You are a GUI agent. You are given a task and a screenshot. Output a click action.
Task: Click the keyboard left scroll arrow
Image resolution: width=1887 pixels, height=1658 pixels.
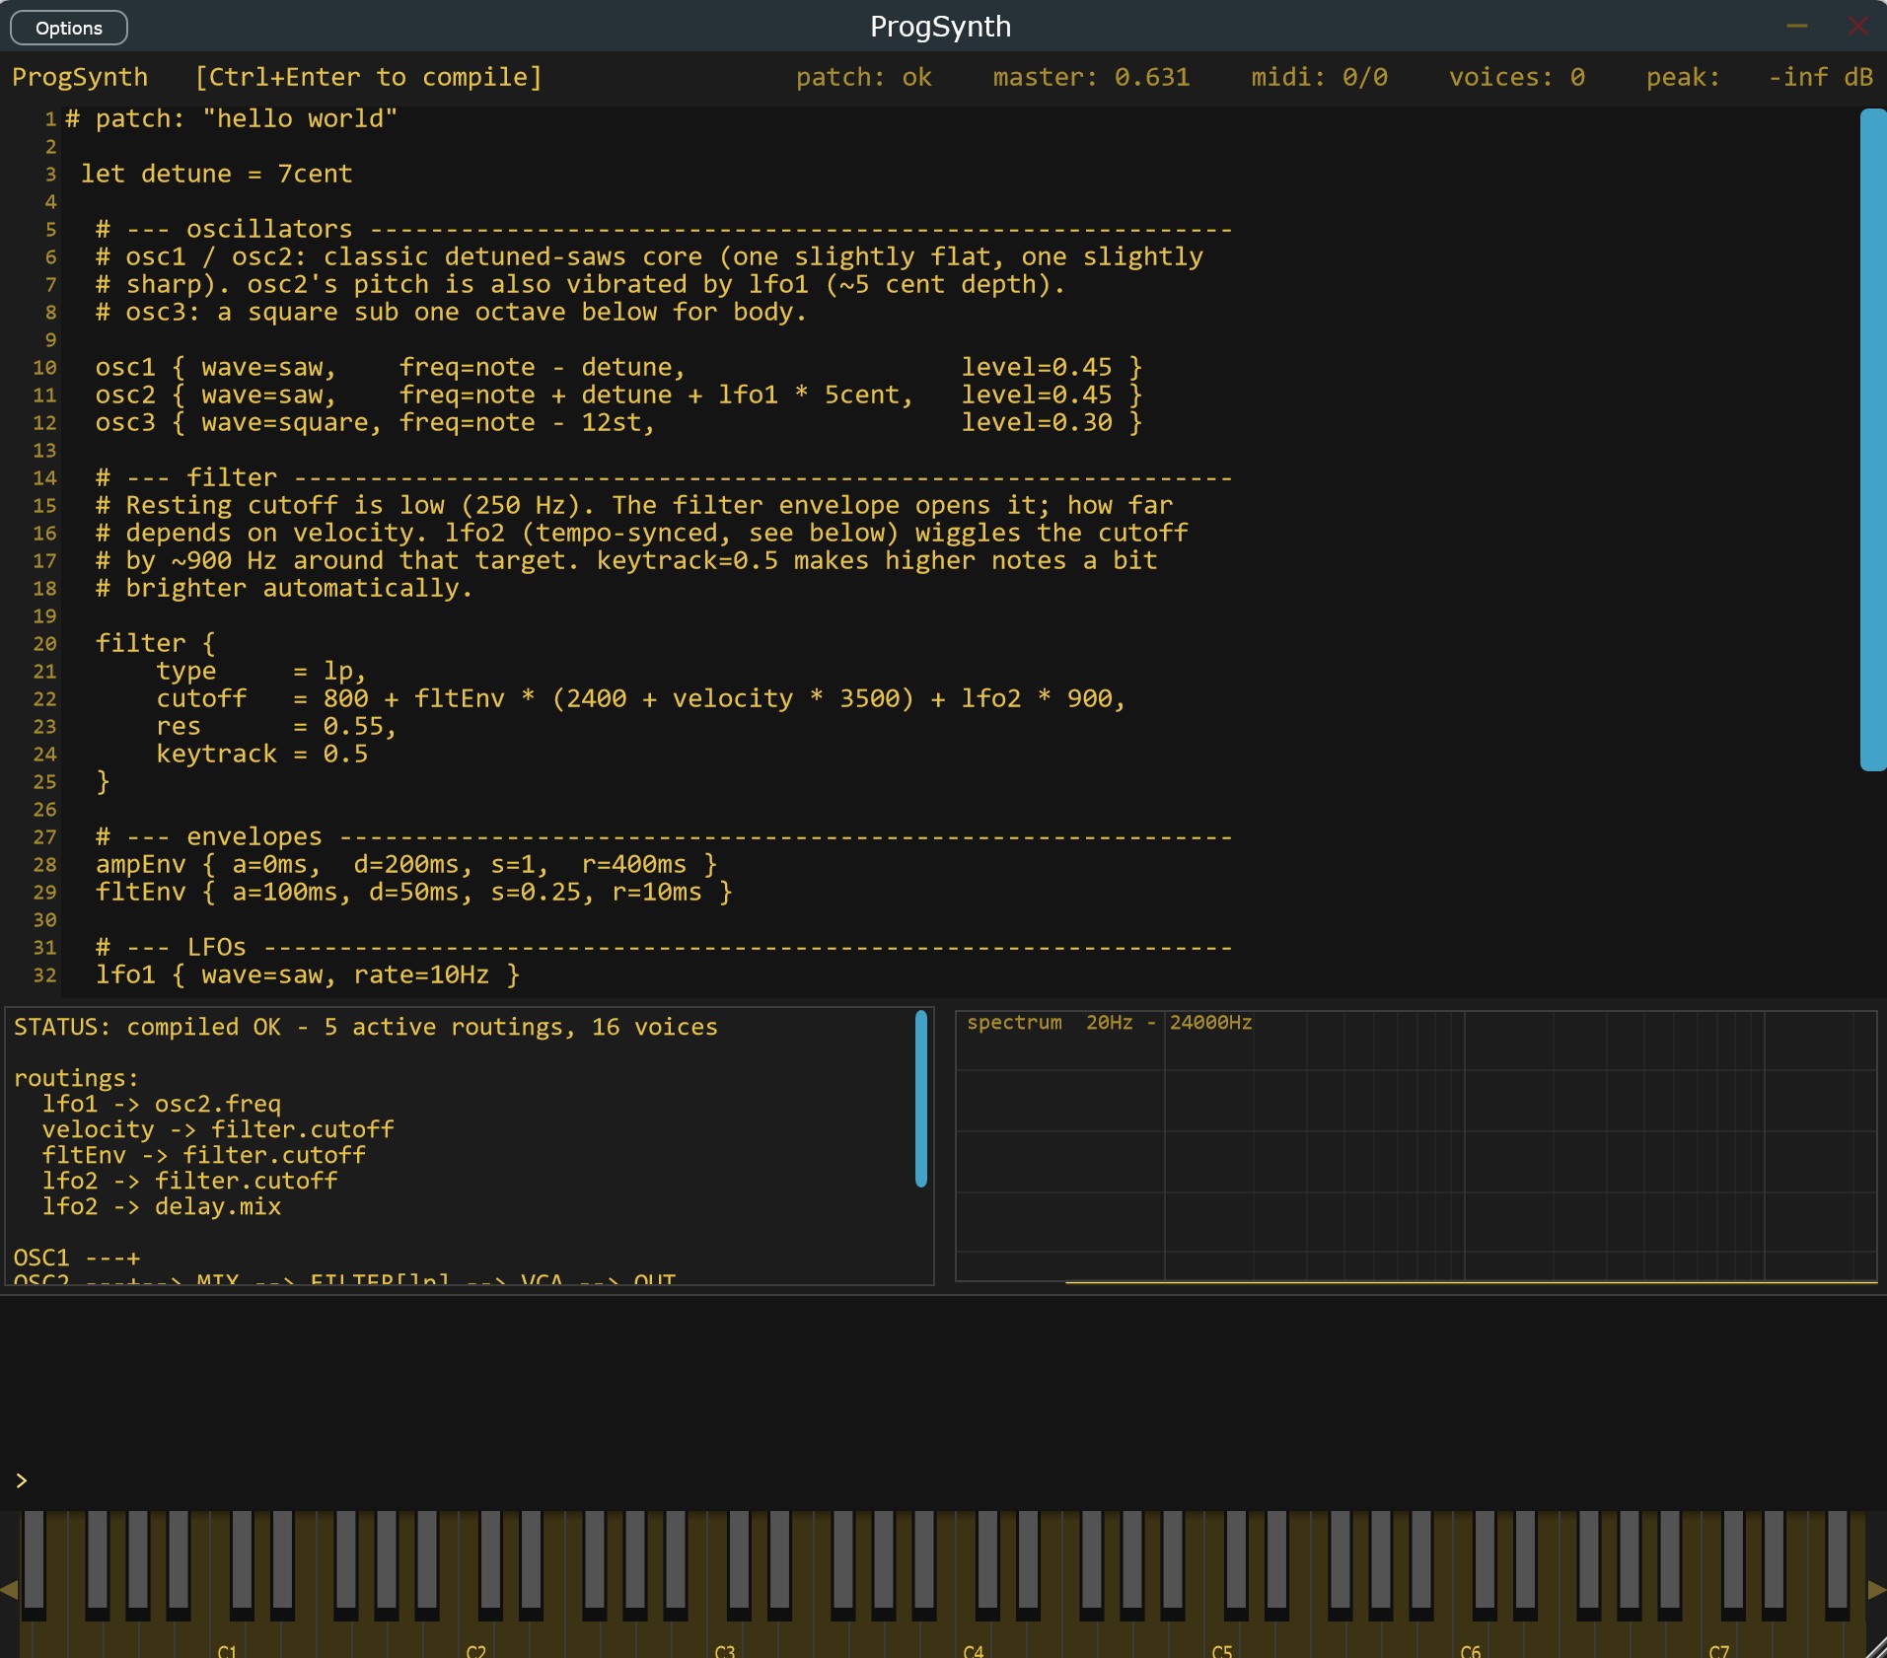coord(9,1589)
